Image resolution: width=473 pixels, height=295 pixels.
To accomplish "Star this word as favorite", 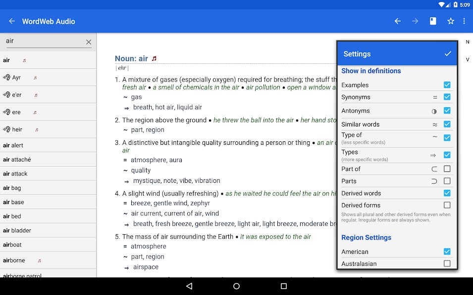I will (451, 21).
